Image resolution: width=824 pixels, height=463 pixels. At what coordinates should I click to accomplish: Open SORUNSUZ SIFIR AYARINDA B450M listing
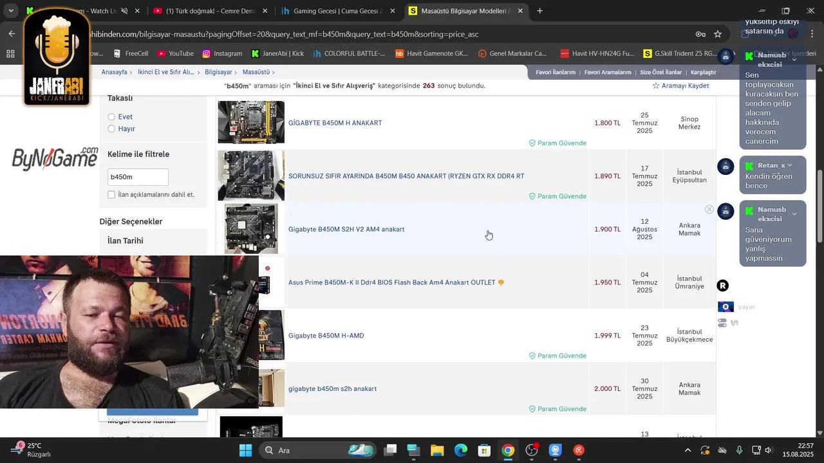406,176
